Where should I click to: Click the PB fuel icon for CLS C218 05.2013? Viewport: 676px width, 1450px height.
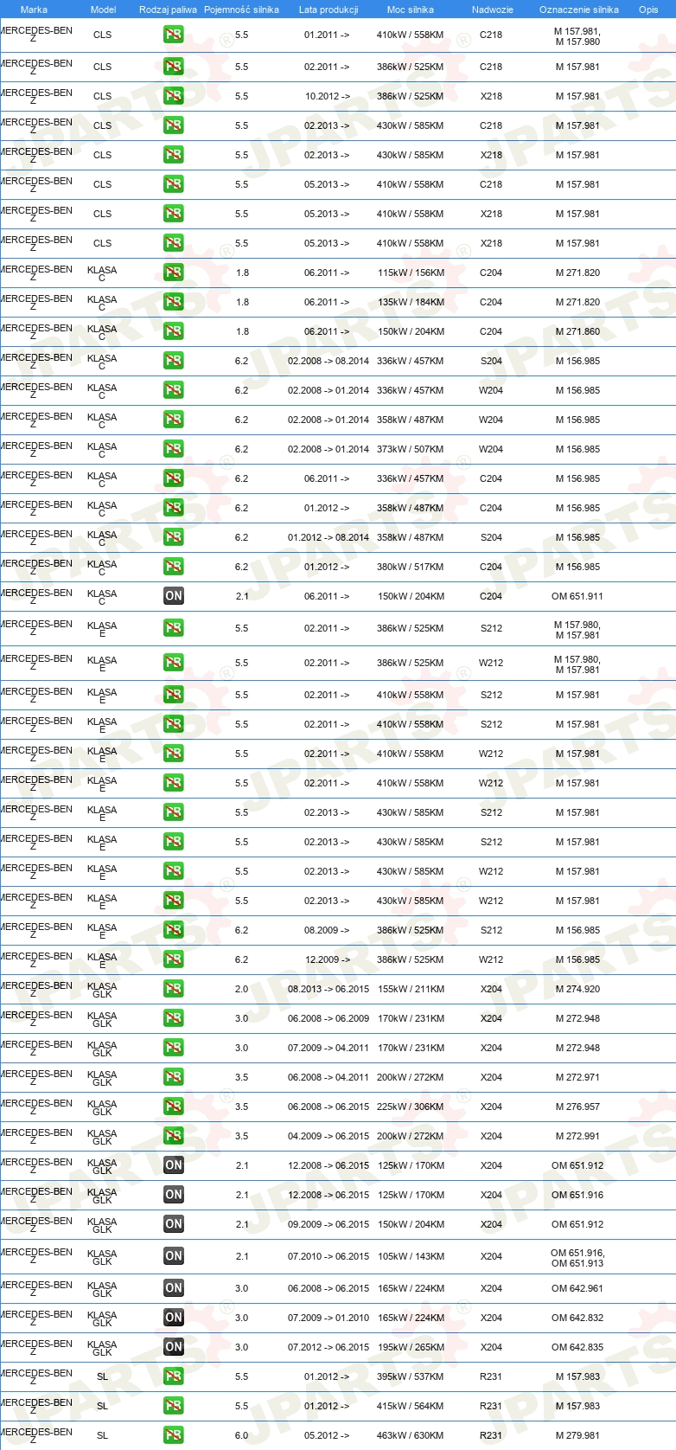[174, 184]
